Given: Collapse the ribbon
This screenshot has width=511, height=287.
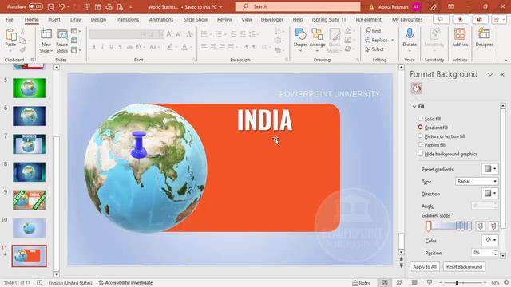Looking at the screenshot, I should (x=505, y=61).
